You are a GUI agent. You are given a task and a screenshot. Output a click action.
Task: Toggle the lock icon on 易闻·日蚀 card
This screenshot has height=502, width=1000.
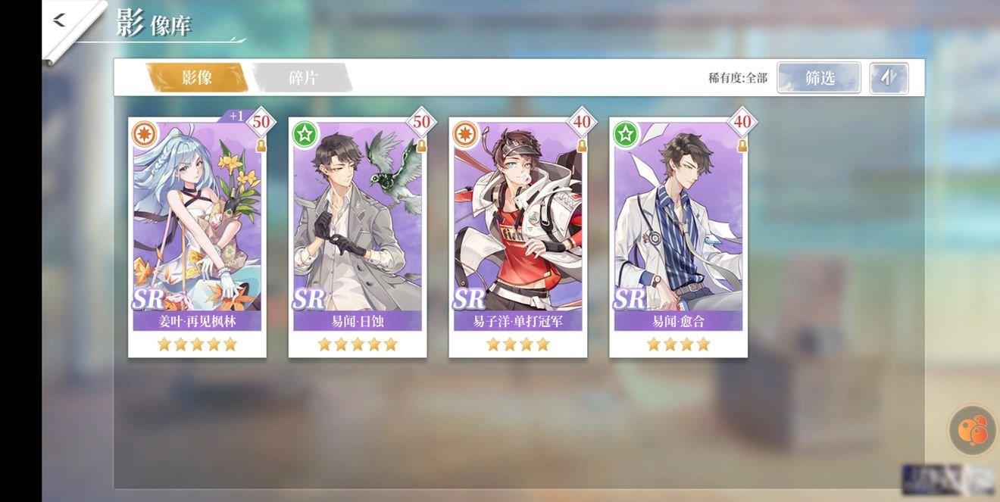pos(421,145)
